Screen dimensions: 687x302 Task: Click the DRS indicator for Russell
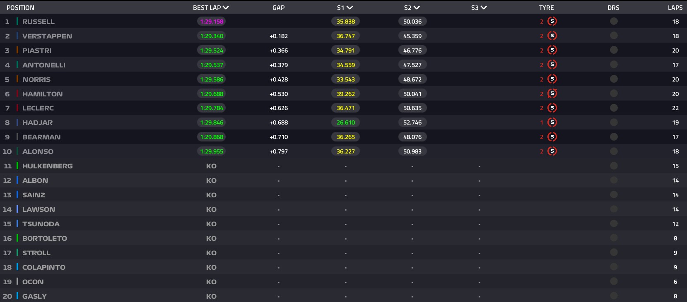614,22
